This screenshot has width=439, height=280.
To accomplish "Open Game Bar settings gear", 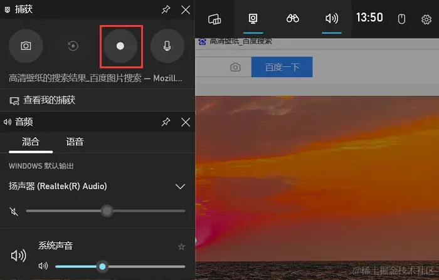I will 426,19.
